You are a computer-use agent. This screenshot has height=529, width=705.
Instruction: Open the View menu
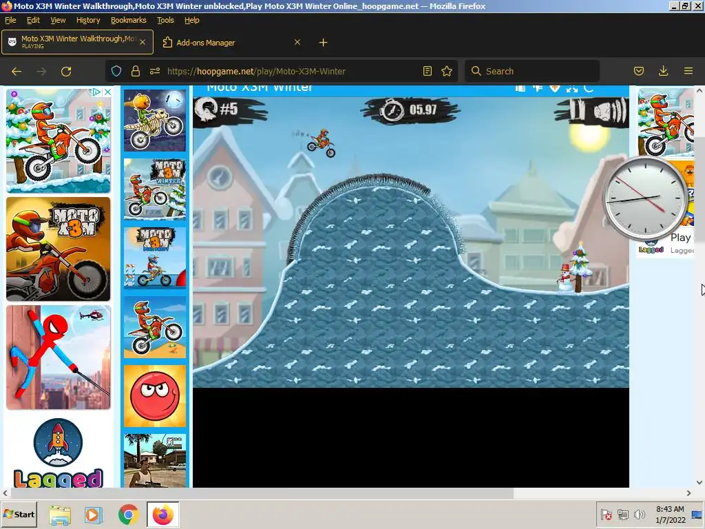[x=58, y=20]
